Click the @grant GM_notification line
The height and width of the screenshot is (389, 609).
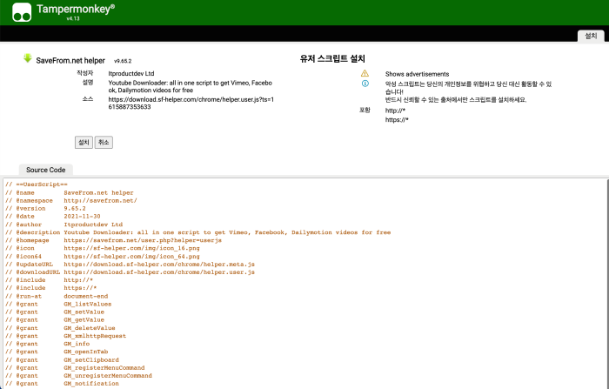pyautogui.click(x=62, y=384)
